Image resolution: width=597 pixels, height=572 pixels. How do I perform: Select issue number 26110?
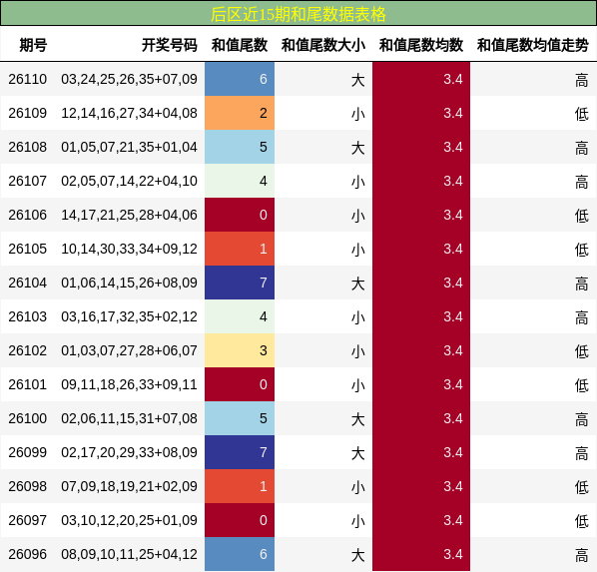27,79
